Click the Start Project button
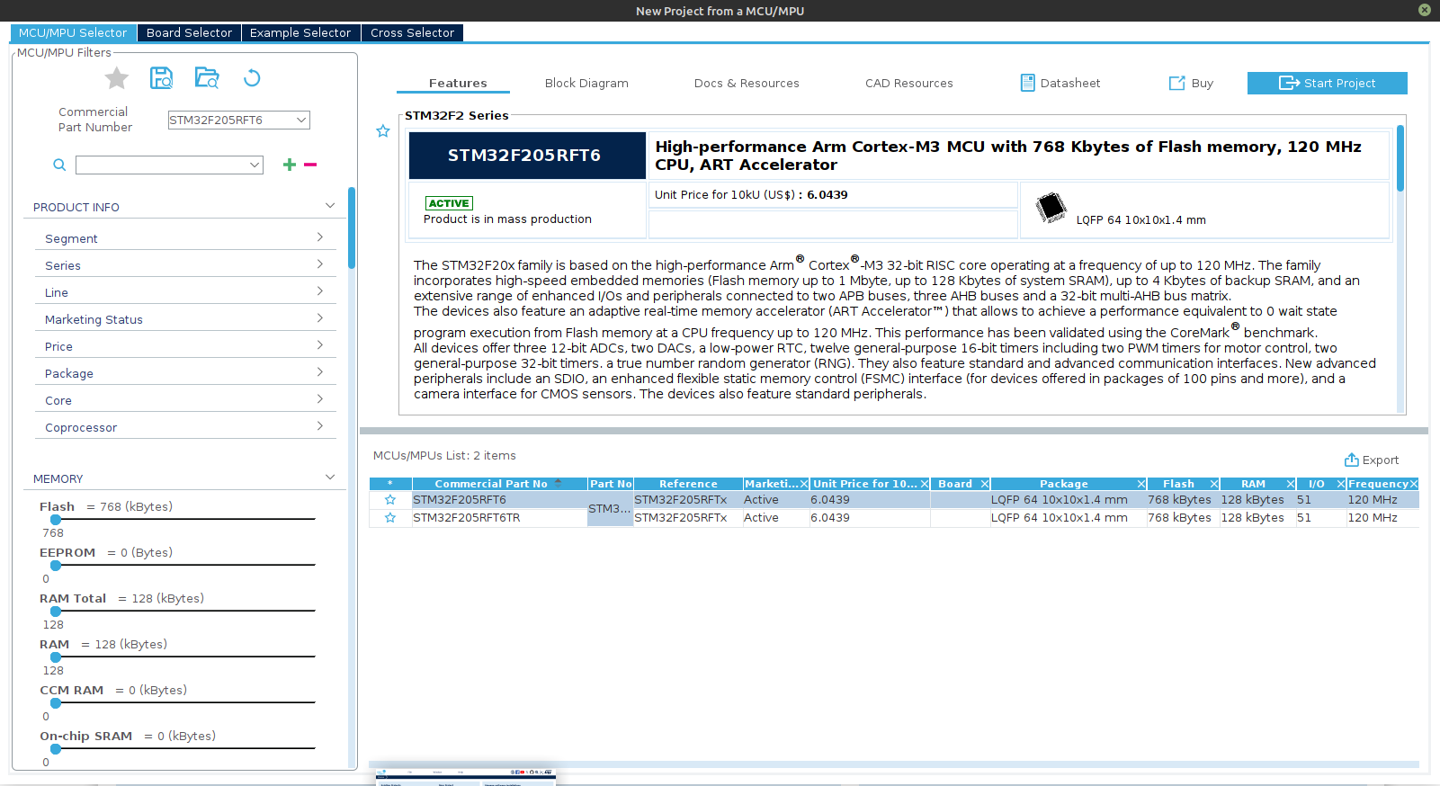The width and height of the screenshot is (1440, 786). point(1327,83)
